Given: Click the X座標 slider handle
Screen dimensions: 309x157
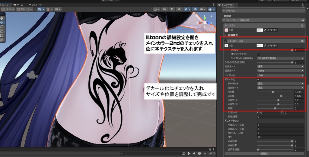Looking at the screenshot, I should (x=273, y=92).
